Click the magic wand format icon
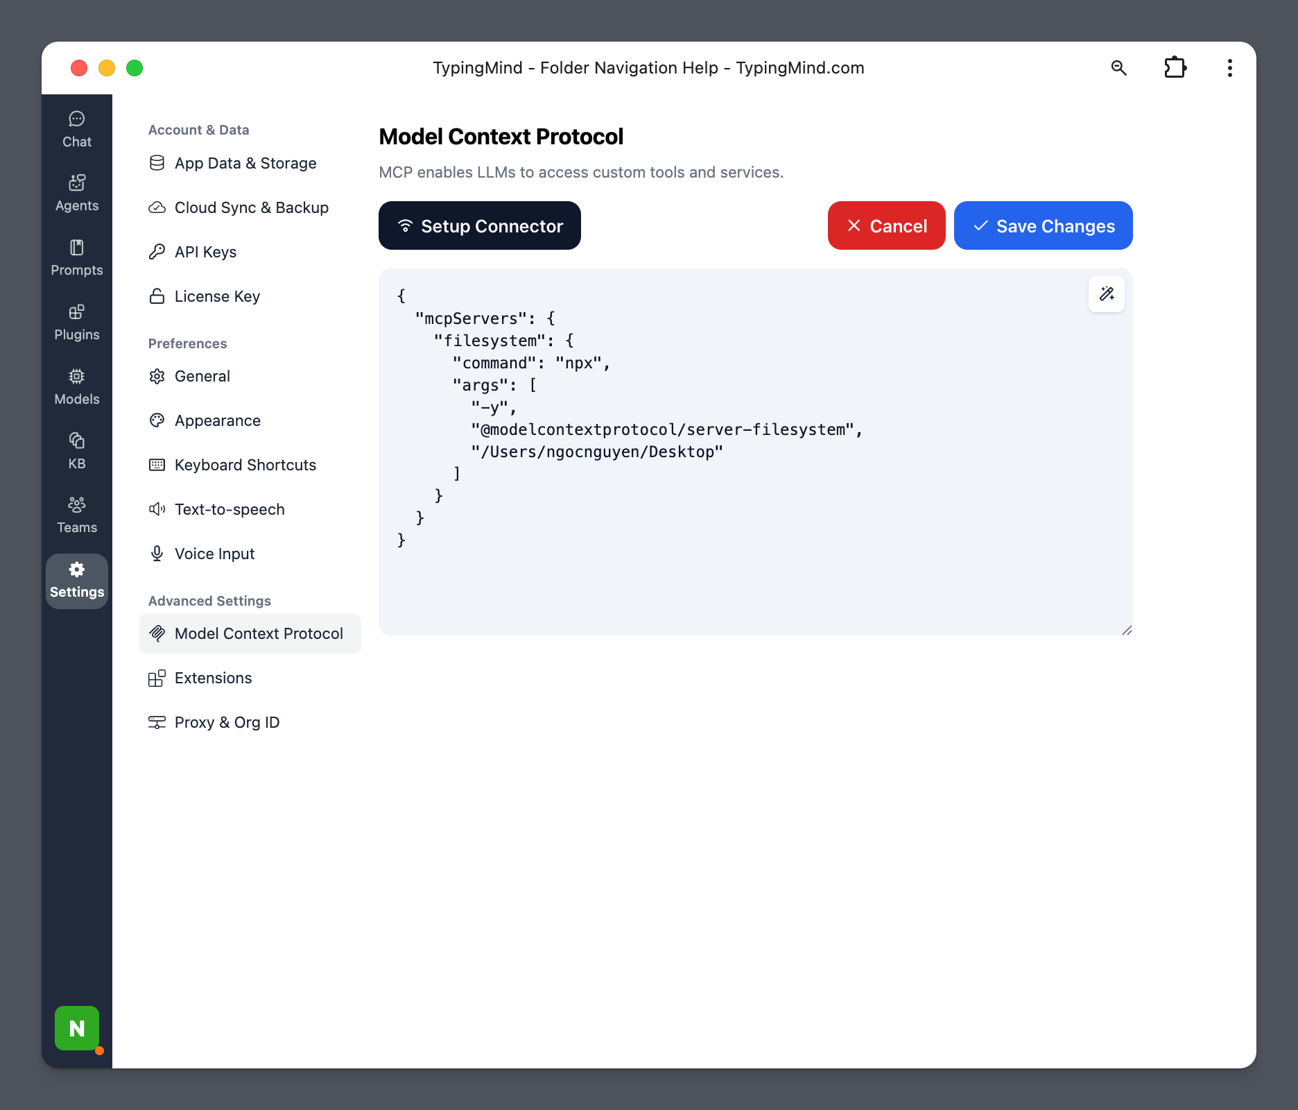The width and height of the screenshot is (1298, 1110). 1107,294
